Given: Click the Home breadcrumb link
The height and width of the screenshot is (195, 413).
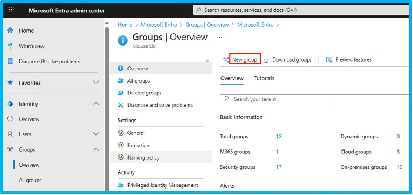Looking at the screenshot, I should 125,25.
